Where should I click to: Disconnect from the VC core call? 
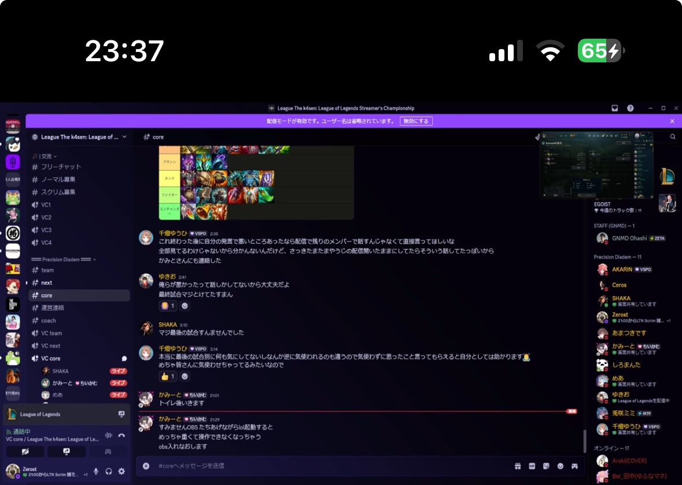(x=121, y=435)
